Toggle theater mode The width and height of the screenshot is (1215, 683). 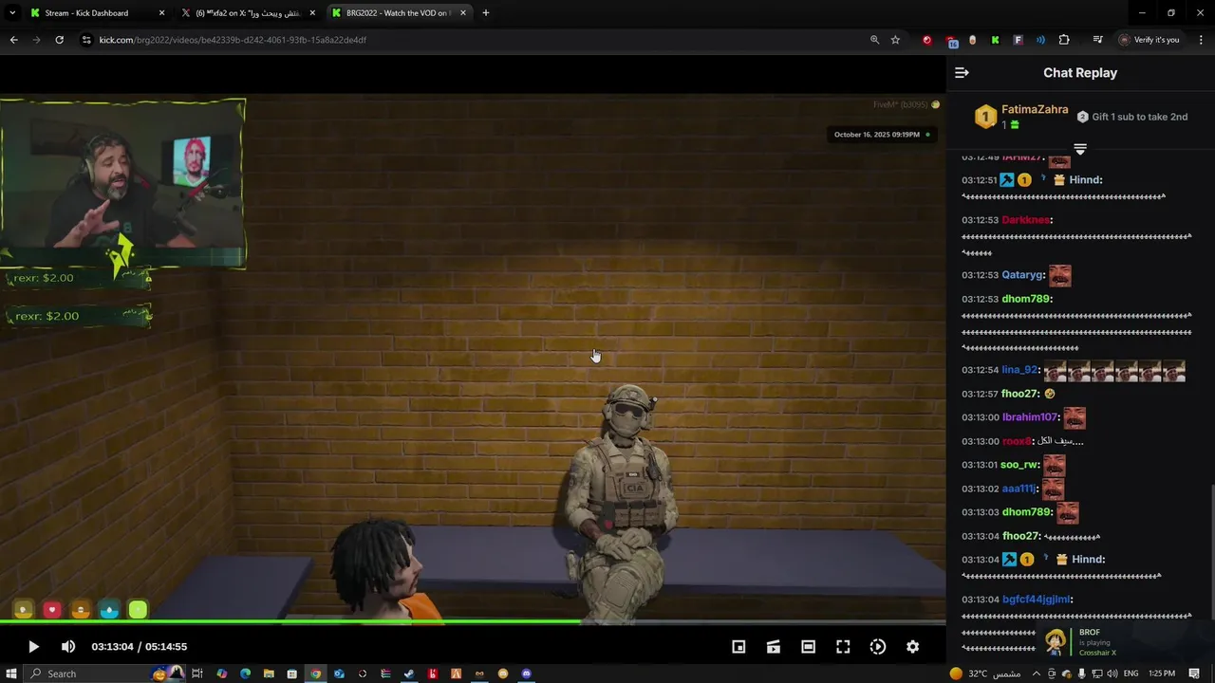click(x=808, y=647)
